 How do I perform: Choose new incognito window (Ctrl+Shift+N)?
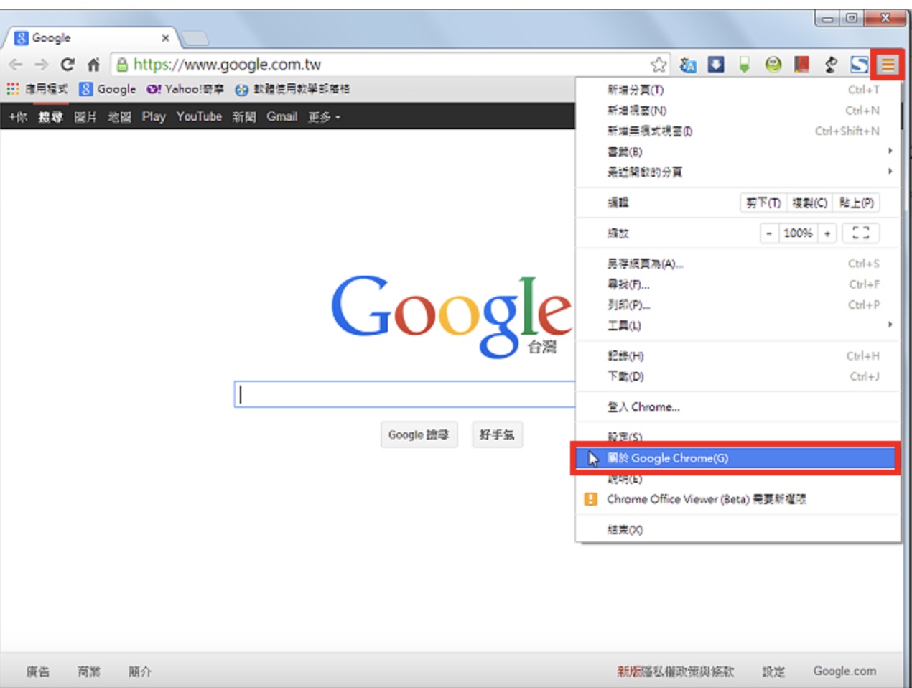tap(738, 131)
